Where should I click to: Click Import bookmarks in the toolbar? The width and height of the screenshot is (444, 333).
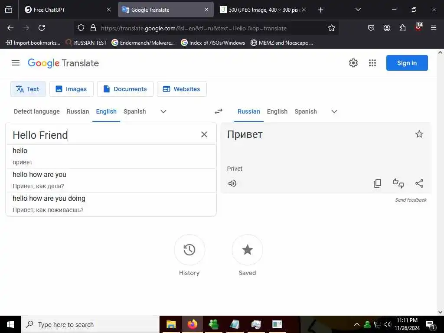[x=33, y=43]
